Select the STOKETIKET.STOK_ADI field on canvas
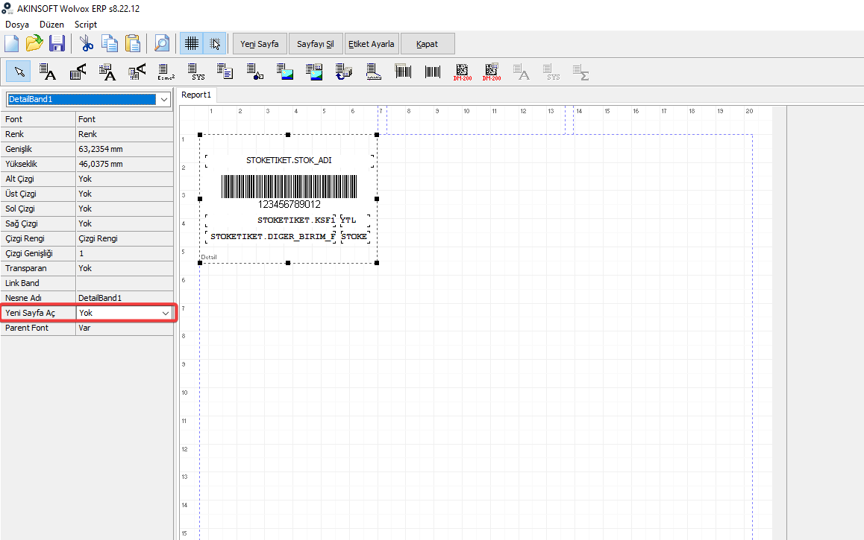The height and width of the screenshot is (540, 864). (x=289, y=161)
